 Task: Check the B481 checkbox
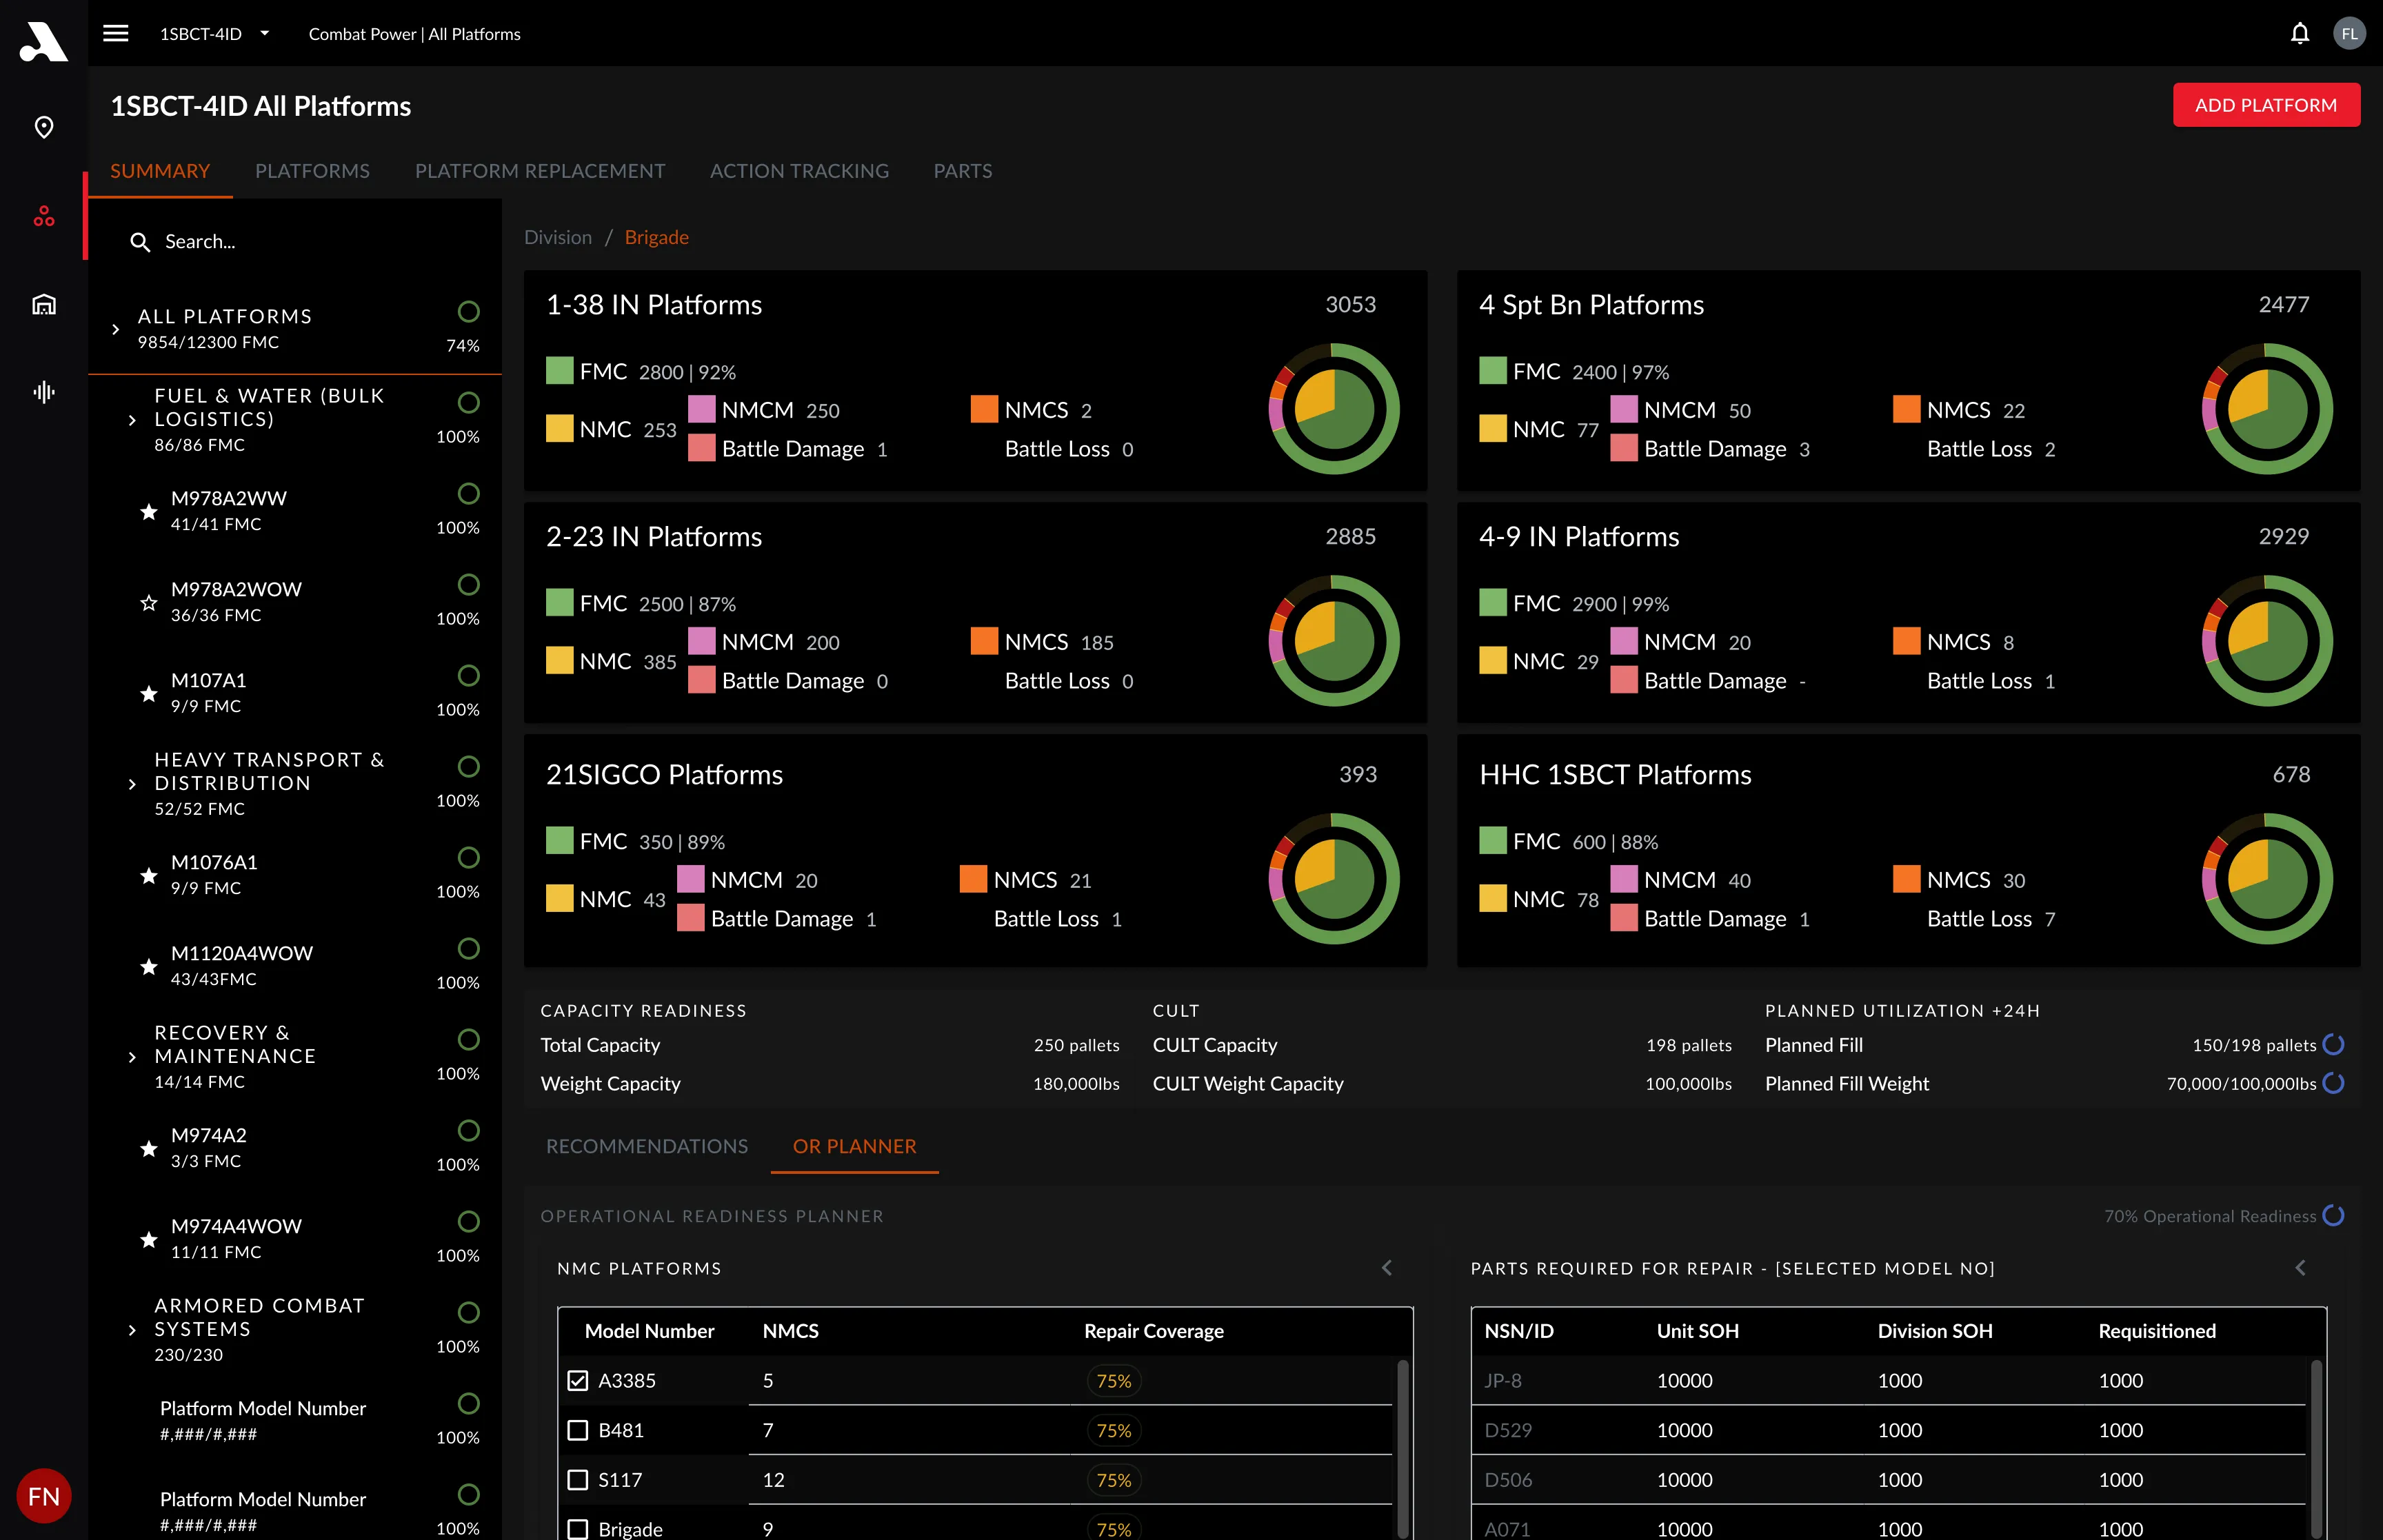tap(578, 1431)
